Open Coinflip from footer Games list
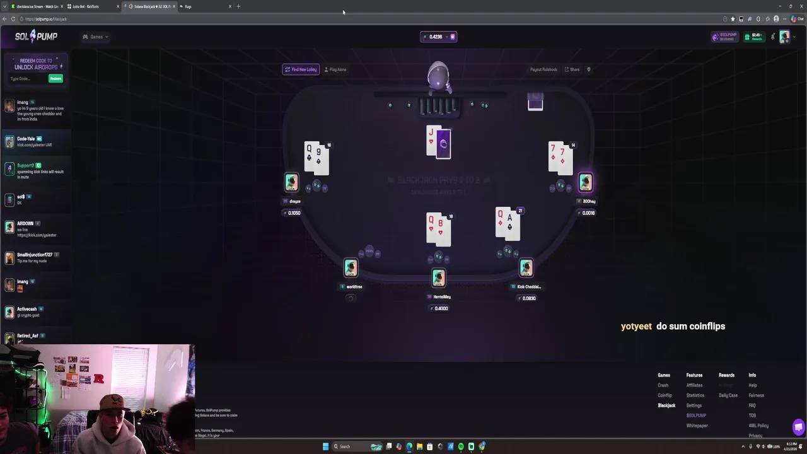This screenshot has height=454, width=807. pos(665,395)
